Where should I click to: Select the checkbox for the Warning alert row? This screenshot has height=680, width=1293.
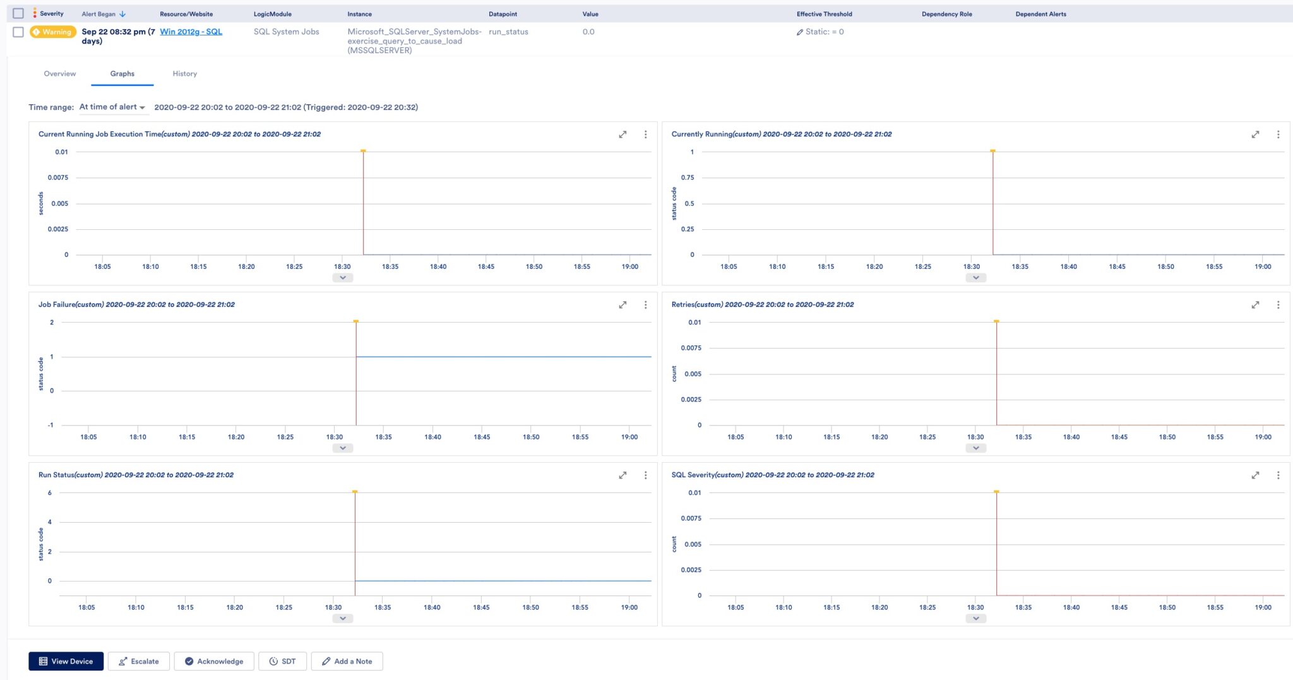pyautogui.click(x=18, y=31)
